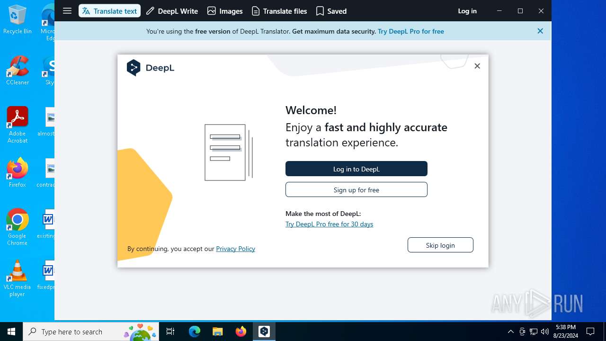Launch VLC media player from desktop
The image size is (606, 341).
pos(18,278)
